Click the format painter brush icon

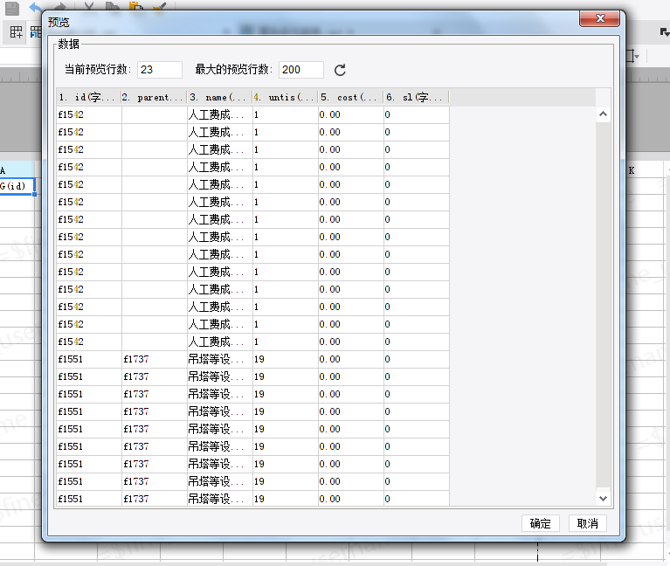click(159, 6)
